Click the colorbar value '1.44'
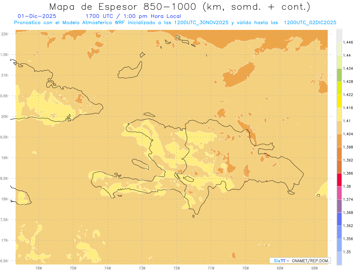The width and height of the screenshot is (353, 272). [347, 55]
